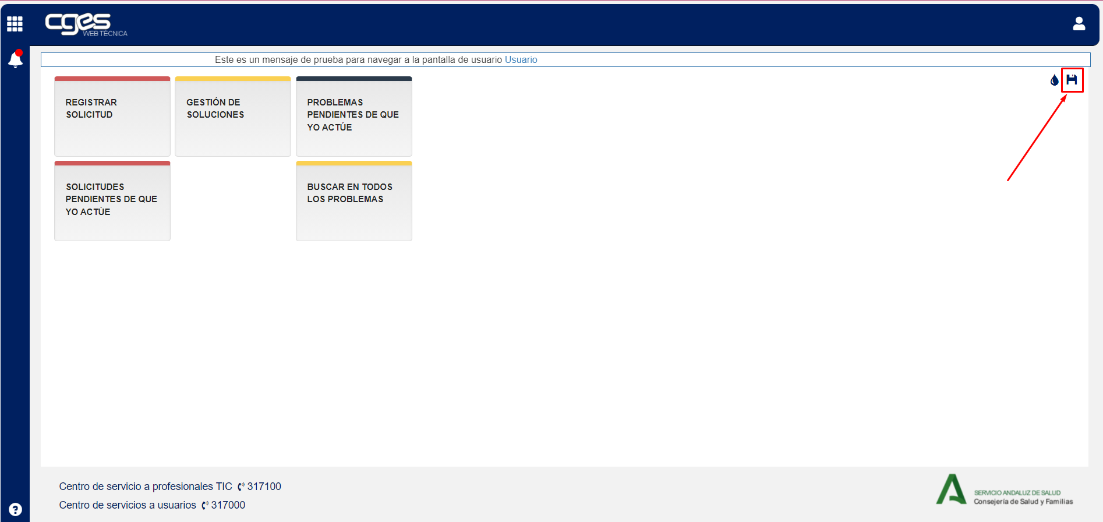Click the phone number 317000
This screenshot has height=522, width=1103.
[228, 505]
